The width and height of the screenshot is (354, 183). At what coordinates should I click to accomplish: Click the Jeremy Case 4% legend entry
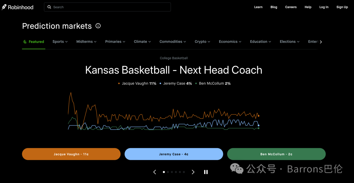pos(176,83)
